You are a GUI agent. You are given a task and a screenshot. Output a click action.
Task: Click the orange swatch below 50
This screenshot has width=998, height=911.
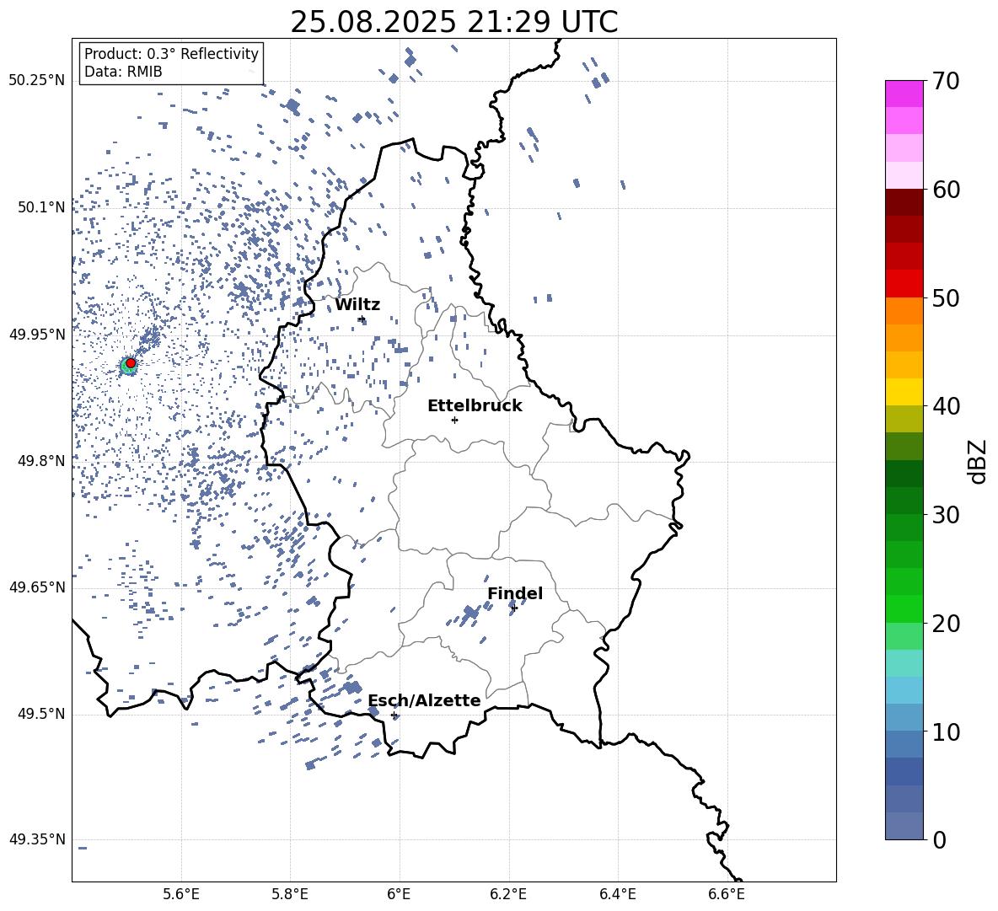point(904,310)
